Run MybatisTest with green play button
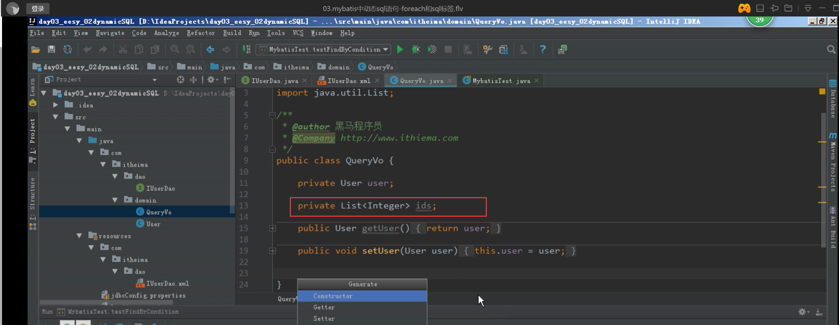 pyautogui.click(x=400, y=50)
